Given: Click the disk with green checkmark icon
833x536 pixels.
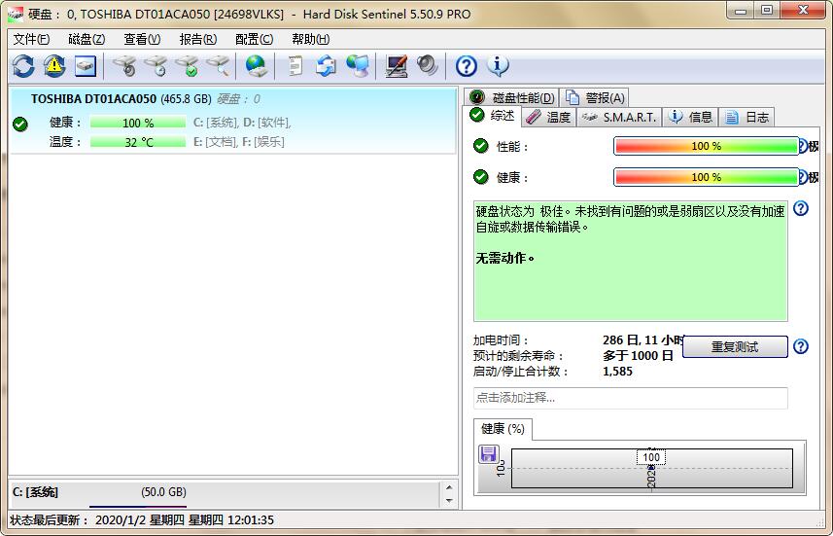Looking at the screenshot, I should coord(187,66).
